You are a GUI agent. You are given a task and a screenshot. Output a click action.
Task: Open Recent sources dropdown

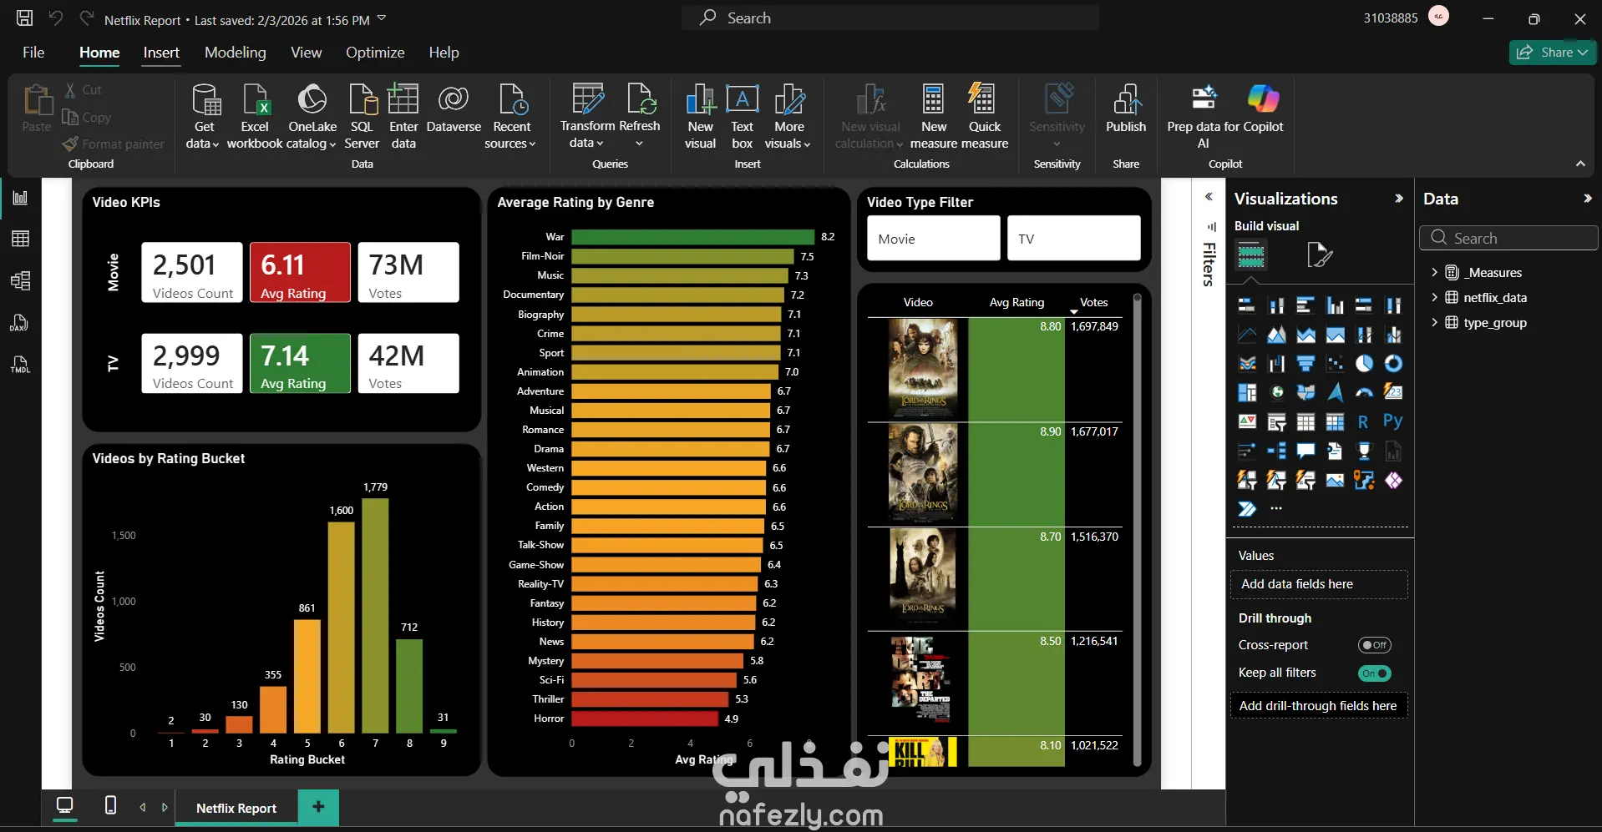click(511, 117)
